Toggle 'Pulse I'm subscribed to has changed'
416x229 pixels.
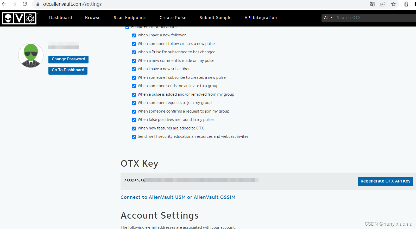click(x=134, y=52)
